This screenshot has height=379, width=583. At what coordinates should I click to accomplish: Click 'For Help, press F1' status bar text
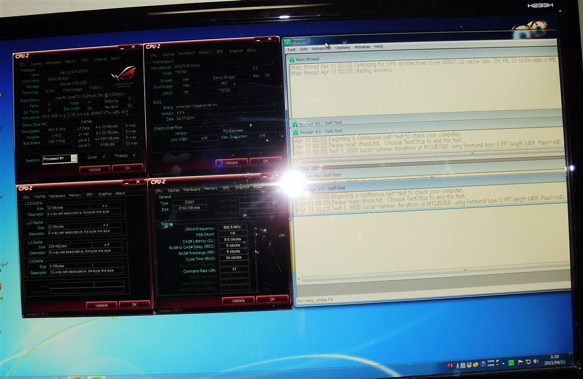point(315,300)
